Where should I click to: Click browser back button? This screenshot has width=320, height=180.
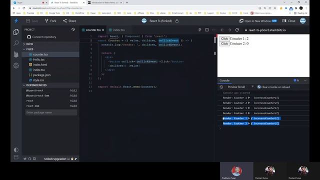point(14,8)
